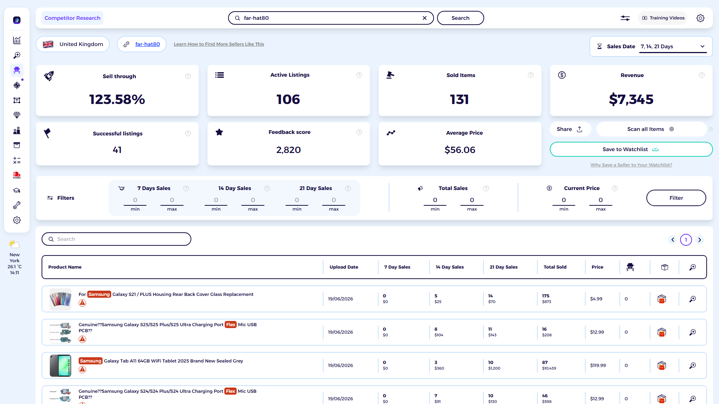Open the calculator symbols sidebar icon
Screen dimensions: 719x404
tap(17, 160)
